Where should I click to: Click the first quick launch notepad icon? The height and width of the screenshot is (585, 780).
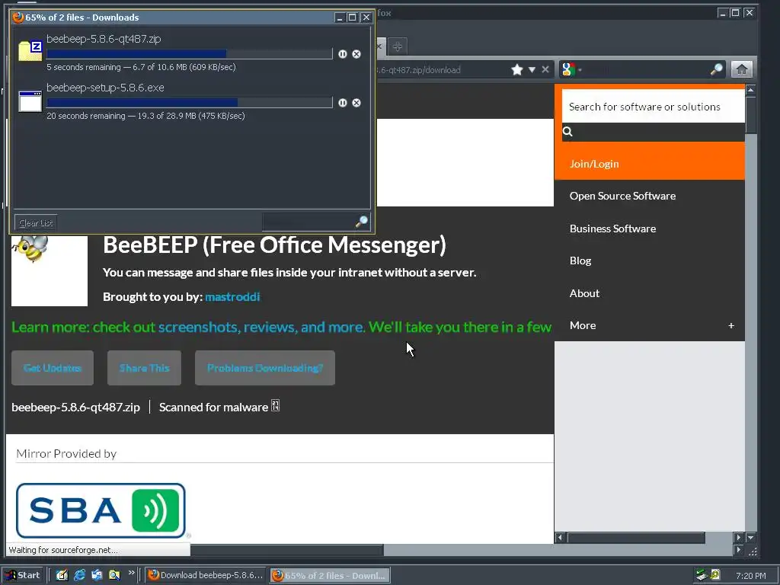pos(62,575)
